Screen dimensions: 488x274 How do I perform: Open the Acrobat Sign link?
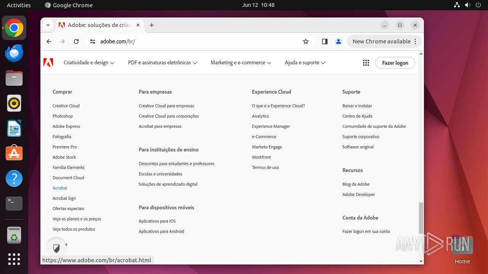(x=64, y=198)
